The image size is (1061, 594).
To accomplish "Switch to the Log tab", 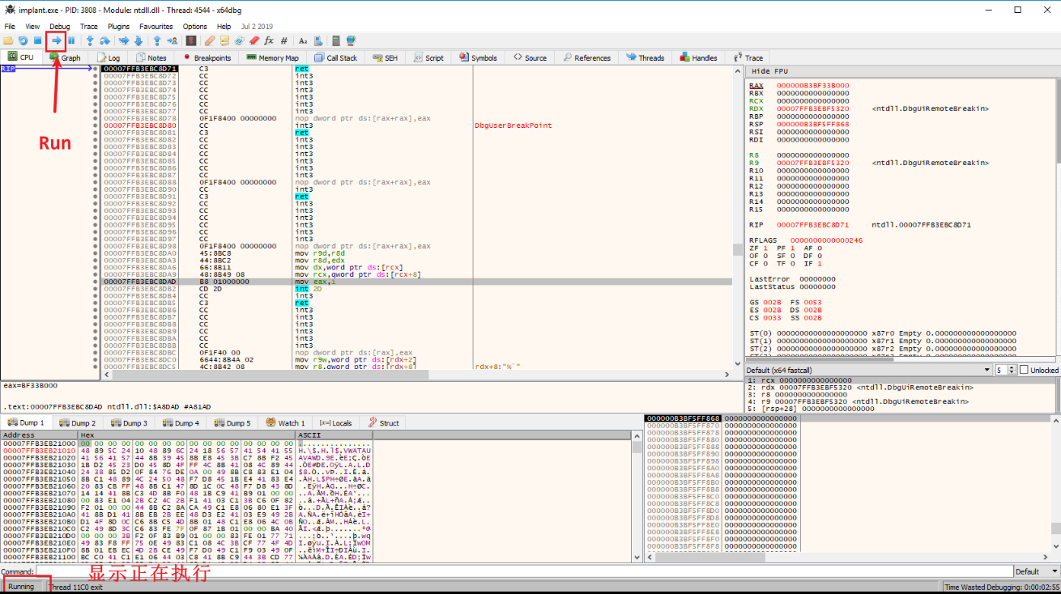I will click(x=109, y=57).
